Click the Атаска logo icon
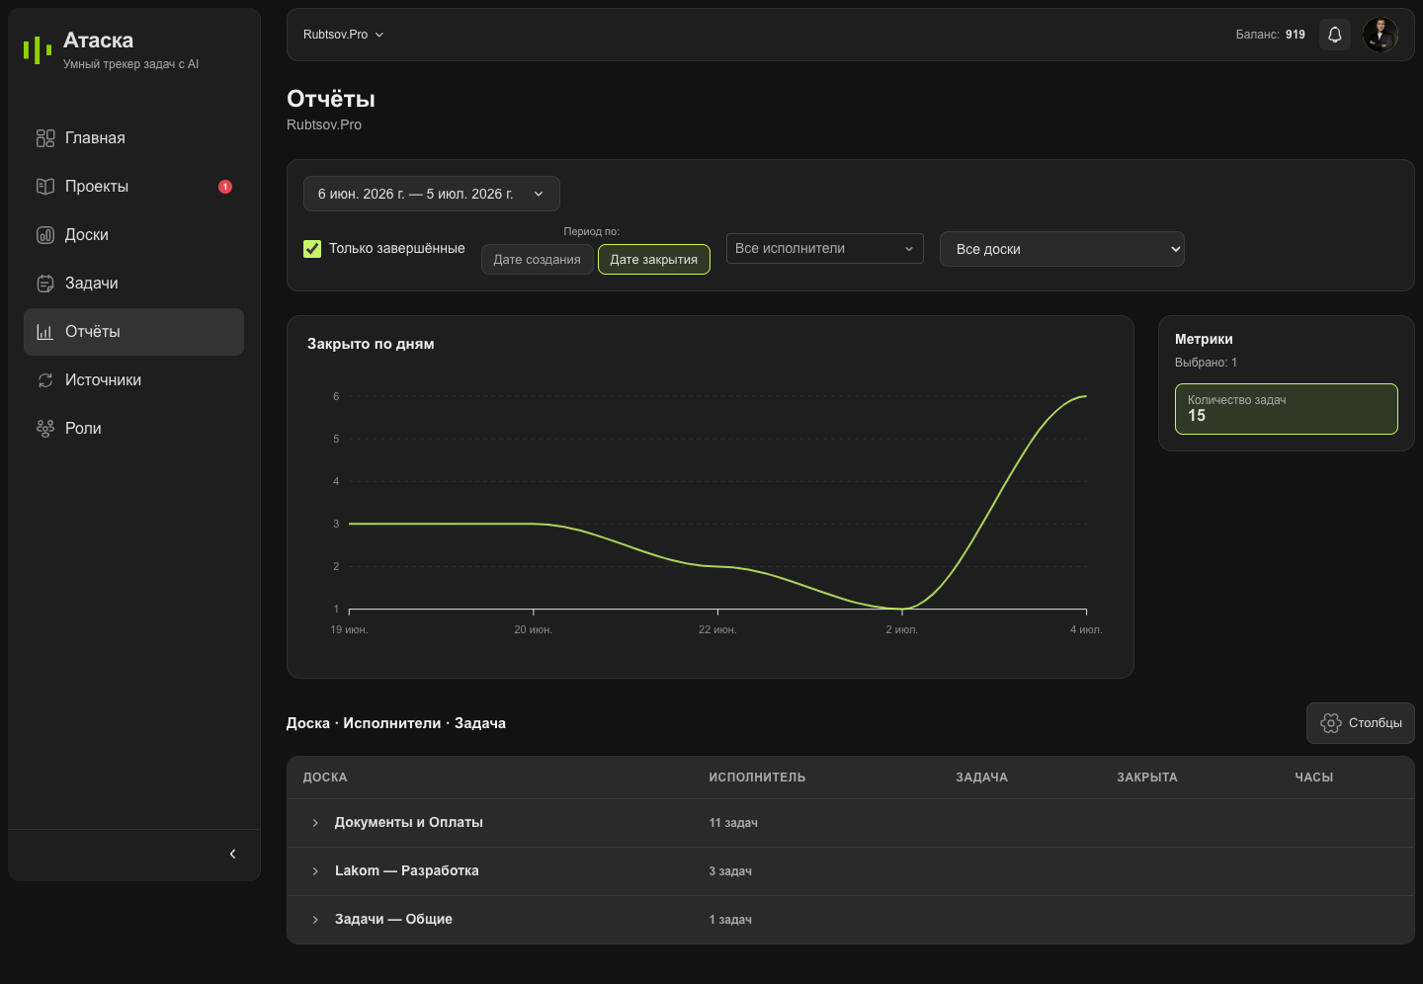1423x984 pixels. point(38,49)
